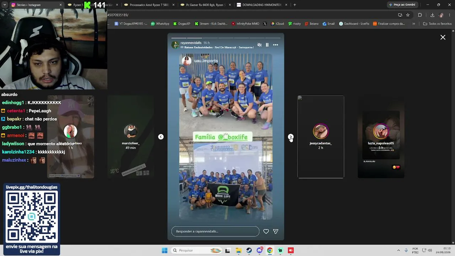Screen dimensions: 455x256
Task: Click the reply to rayannevidalls field
Action: click(215, 231)
